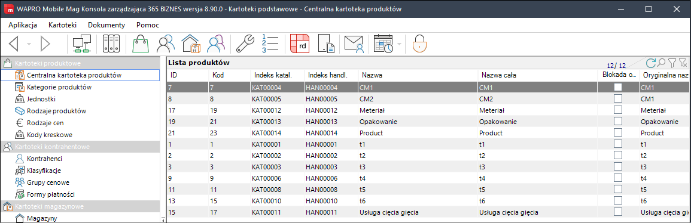Open the Pomoc menu
This screenshot has height=223, width=691.
(x=148, y=25)
